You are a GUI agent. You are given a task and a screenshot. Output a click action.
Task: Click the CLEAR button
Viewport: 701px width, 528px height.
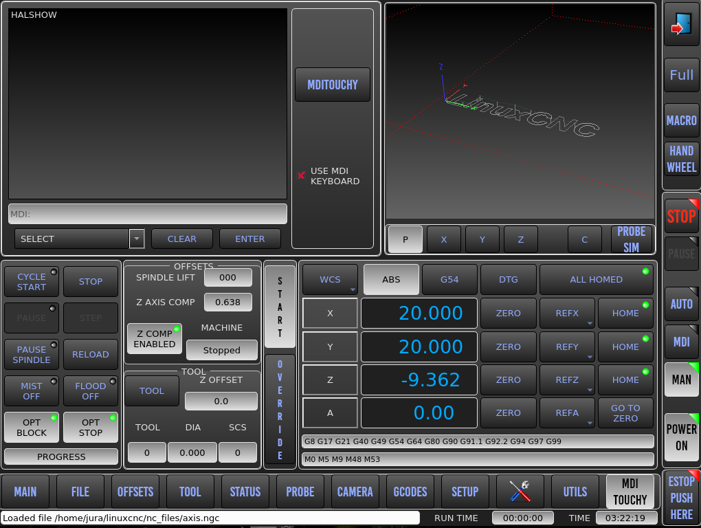click(x=182, y=239)
